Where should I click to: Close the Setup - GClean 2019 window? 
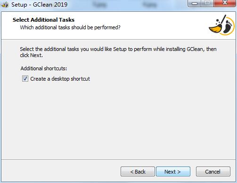(x=225, y=3)
